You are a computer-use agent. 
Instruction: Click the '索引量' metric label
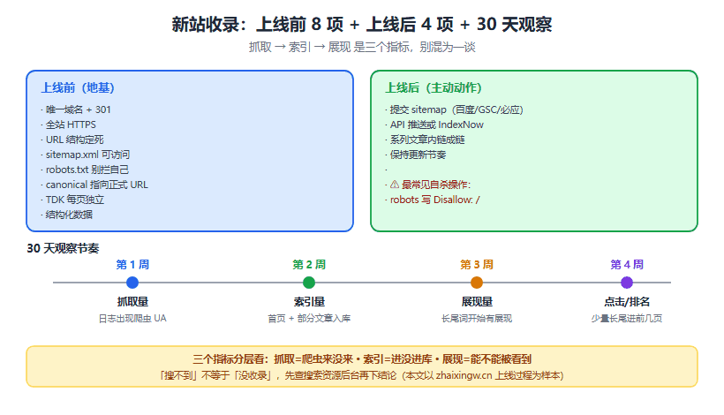[x=309, y=302]
